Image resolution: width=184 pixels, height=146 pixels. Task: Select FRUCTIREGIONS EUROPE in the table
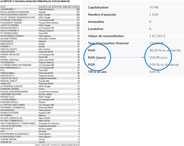[x=14, y=15]
